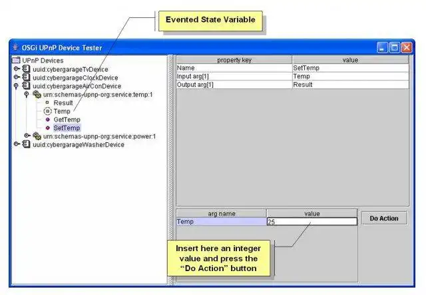Expand the cybergarageTvDevice node

tap(17, 69)
